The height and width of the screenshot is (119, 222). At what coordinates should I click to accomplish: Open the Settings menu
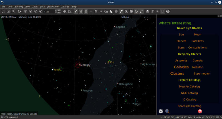[65, 7]
